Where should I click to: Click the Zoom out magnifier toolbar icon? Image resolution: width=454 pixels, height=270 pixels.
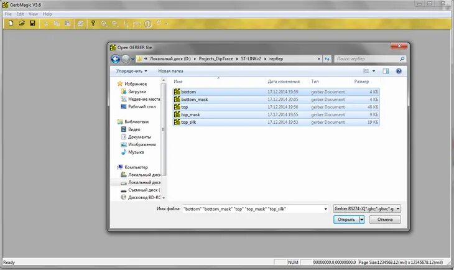(115, 24)
